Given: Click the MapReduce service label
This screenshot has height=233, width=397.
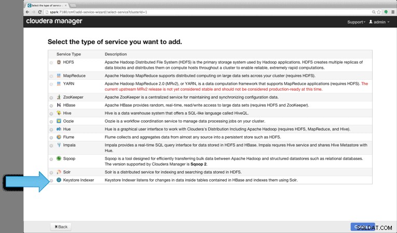Looking at the screenshot, I should (x=74, y=76).
